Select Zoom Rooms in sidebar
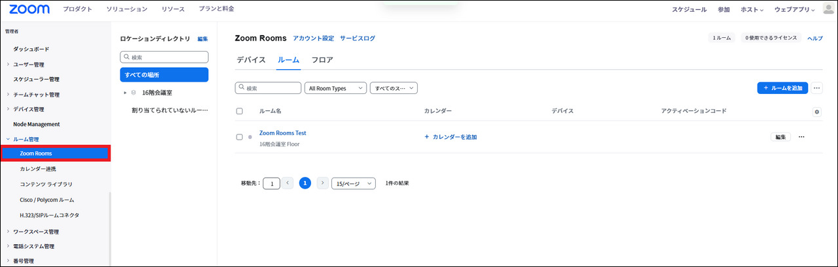The width and height of the screenshot is (838, 267). [55, 153]
